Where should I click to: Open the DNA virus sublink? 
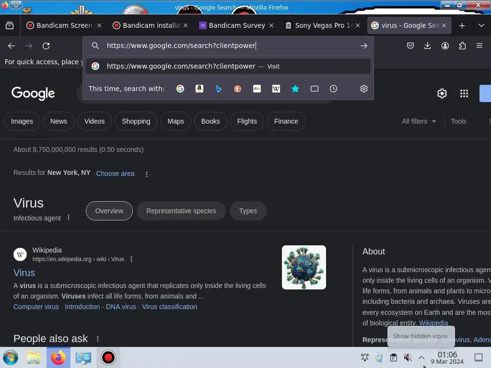[x=121, y=307]
